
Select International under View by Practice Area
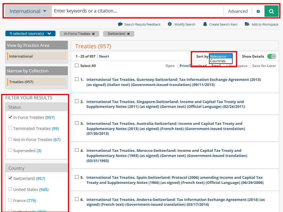click(21, 56)
